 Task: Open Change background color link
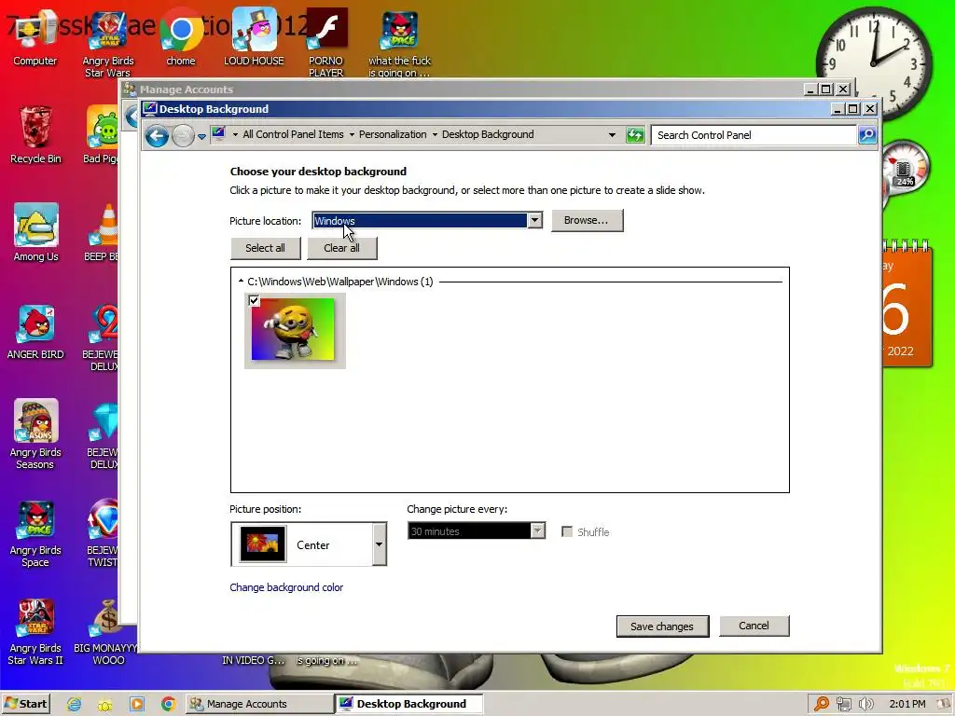click(x=286, y=587)
